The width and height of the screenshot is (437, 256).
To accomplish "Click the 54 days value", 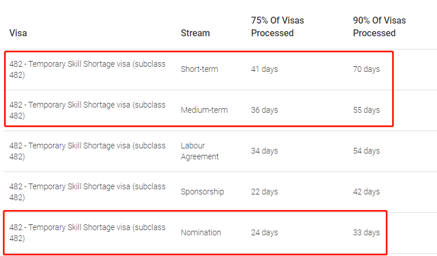I will (x=366, y=151).
